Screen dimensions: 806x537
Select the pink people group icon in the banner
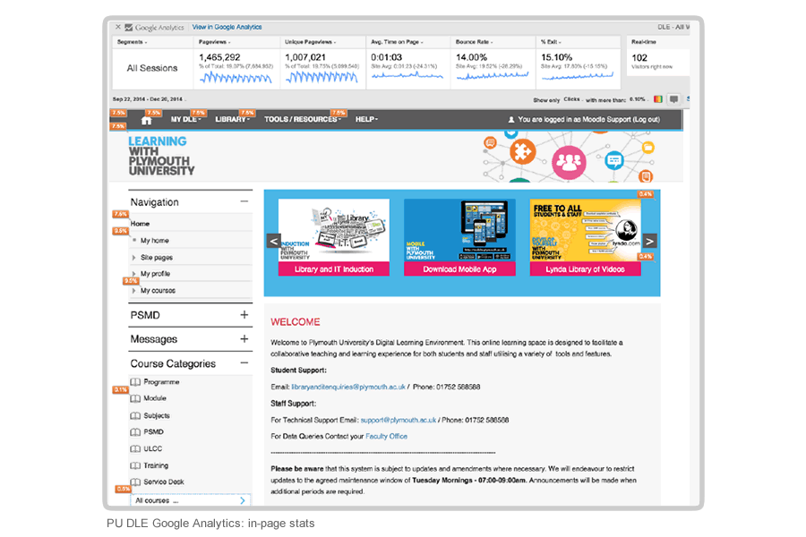(x=568, y=161)
